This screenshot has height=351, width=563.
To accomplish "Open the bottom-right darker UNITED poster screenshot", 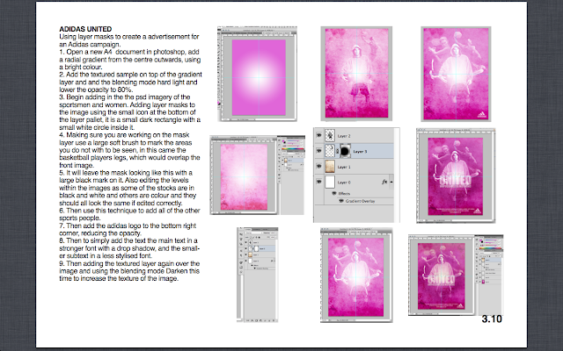I will [x=456, y=275].
